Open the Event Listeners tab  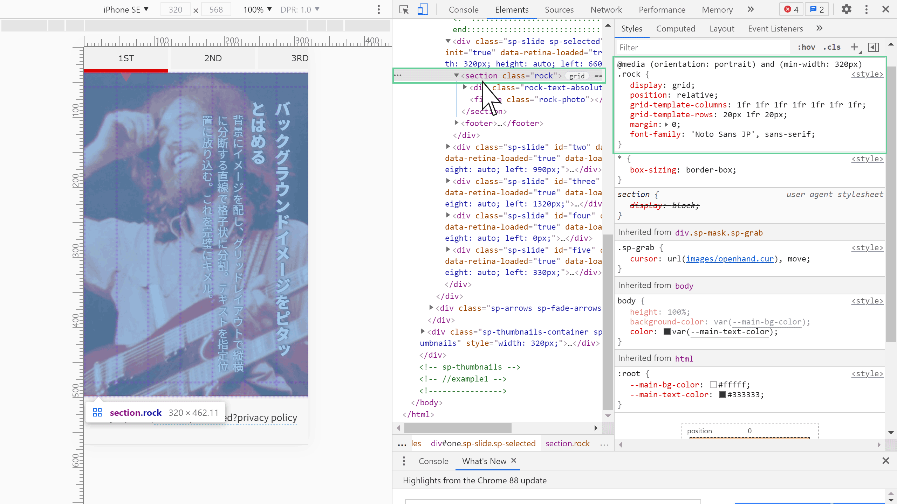pos(775,28)
